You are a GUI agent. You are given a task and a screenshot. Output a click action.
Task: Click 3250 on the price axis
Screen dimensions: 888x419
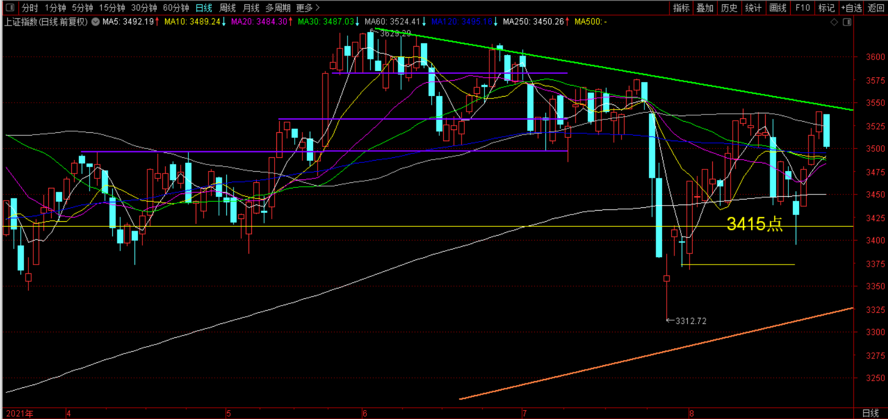tap(876, 378)
